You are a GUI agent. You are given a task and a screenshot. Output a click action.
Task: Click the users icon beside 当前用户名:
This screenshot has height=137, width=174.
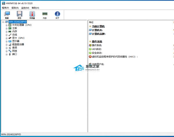pyautogui.click(x=90, y=64)
